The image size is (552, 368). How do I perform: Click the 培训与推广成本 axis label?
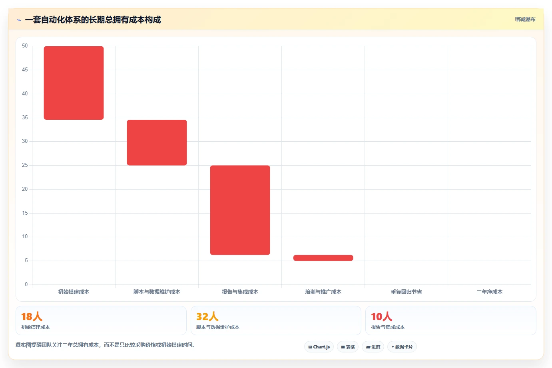click(323, 292)
